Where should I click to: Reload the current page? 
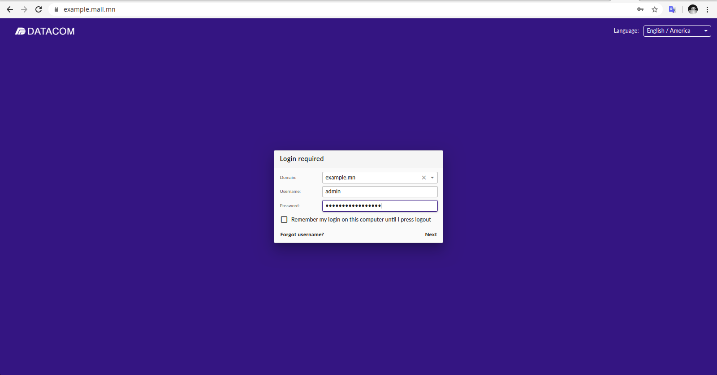coord(39,9)
